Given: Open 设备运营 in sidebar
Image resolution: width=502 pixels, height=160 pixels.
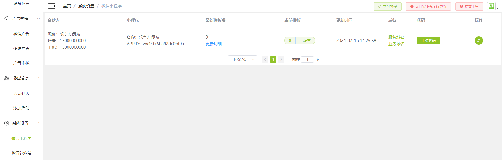Looking at the screenshot, I should [21, 3].
